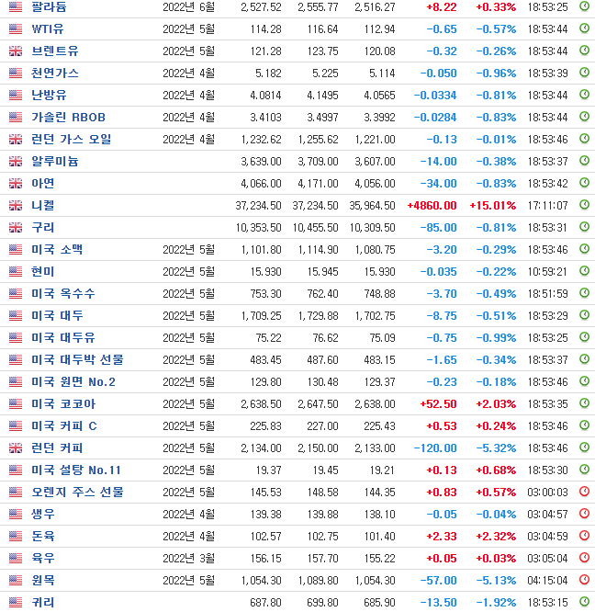The height and width of the screenshot is (612, 595).
Task: Click red clock icon in 오렌지 주스 선물 row
Action: (x=584, y=492)
